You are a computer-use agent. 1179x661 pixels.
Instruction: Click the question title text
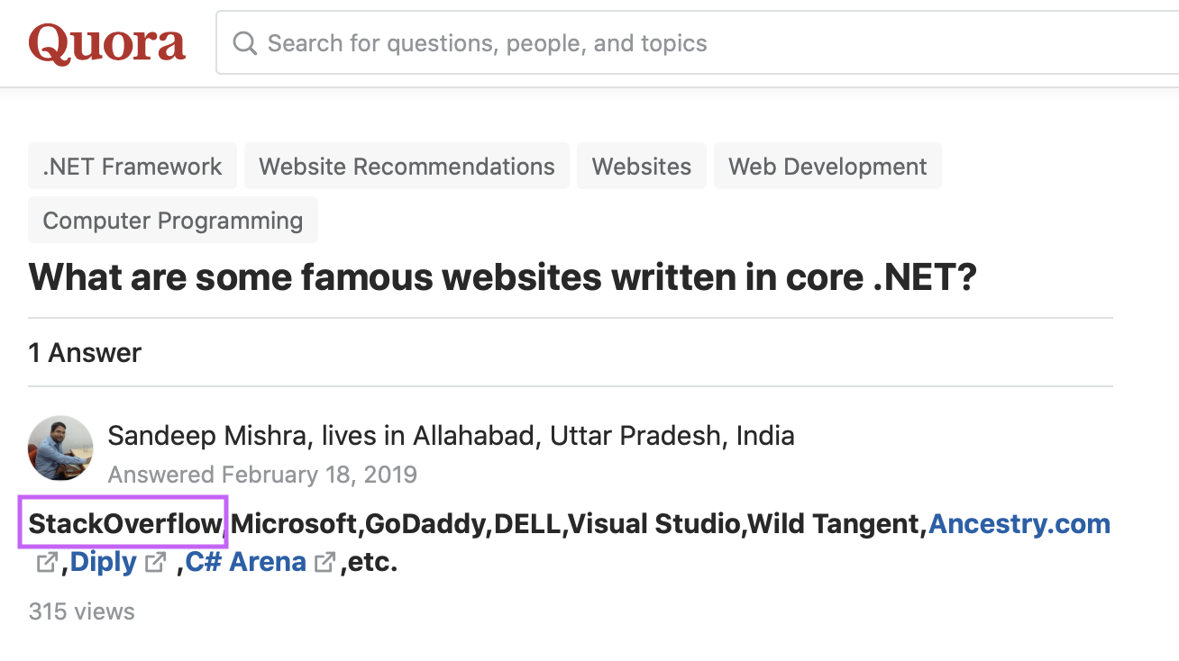click(502, 276)
